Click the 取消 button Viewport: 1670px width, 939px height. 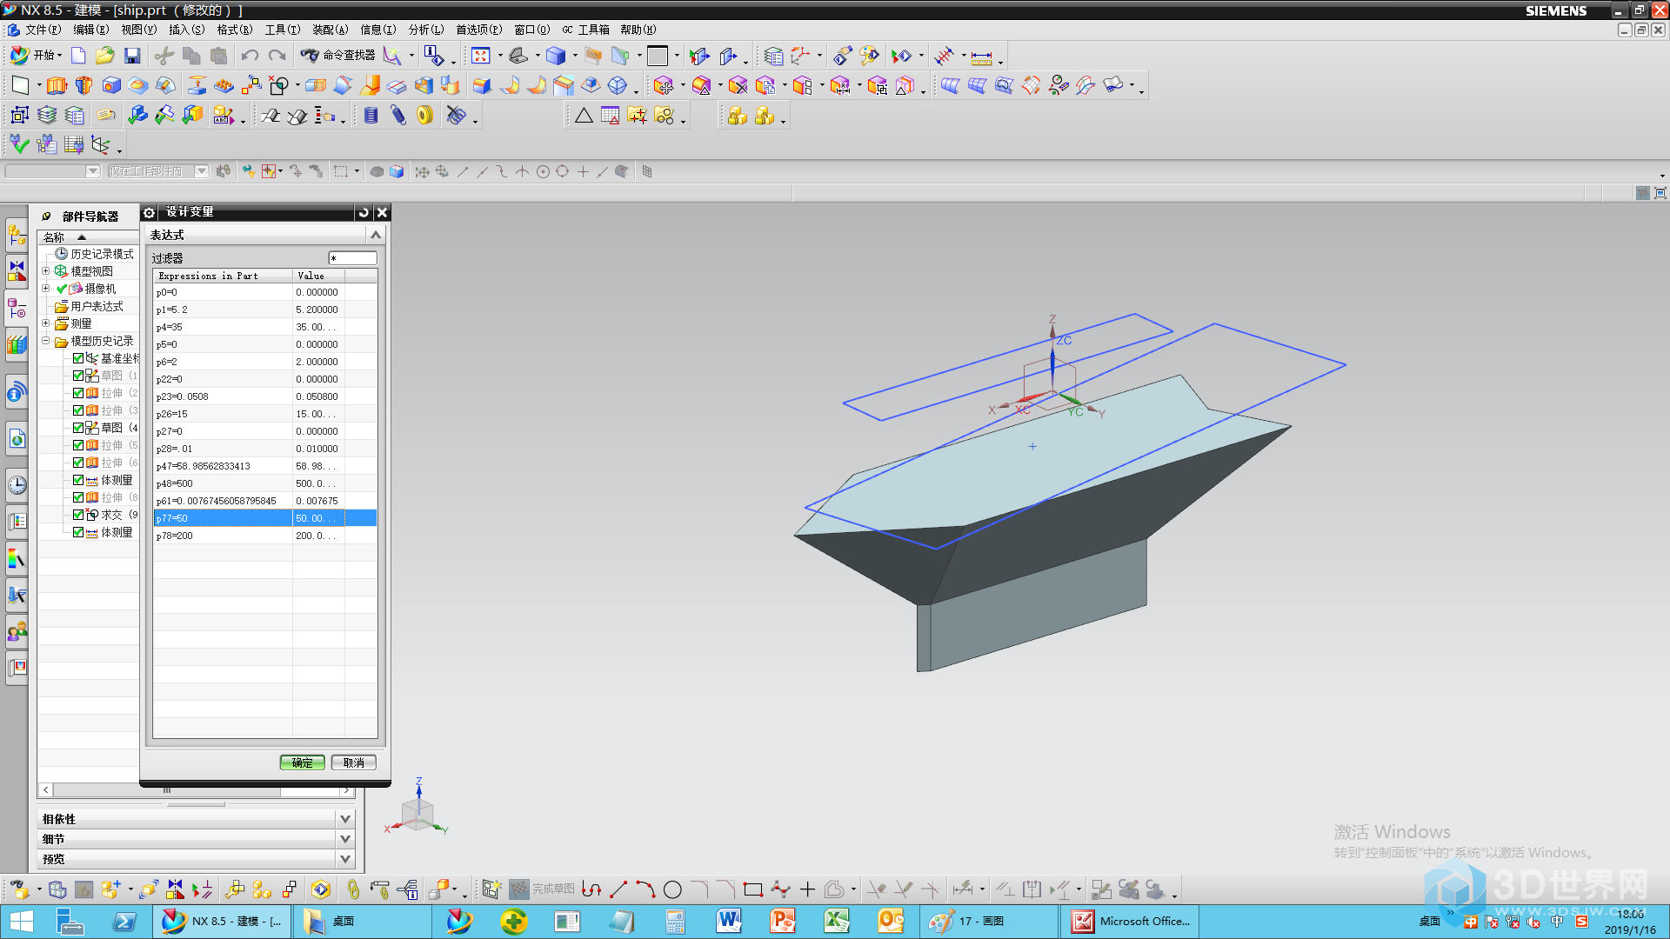(x=353, y=763)
